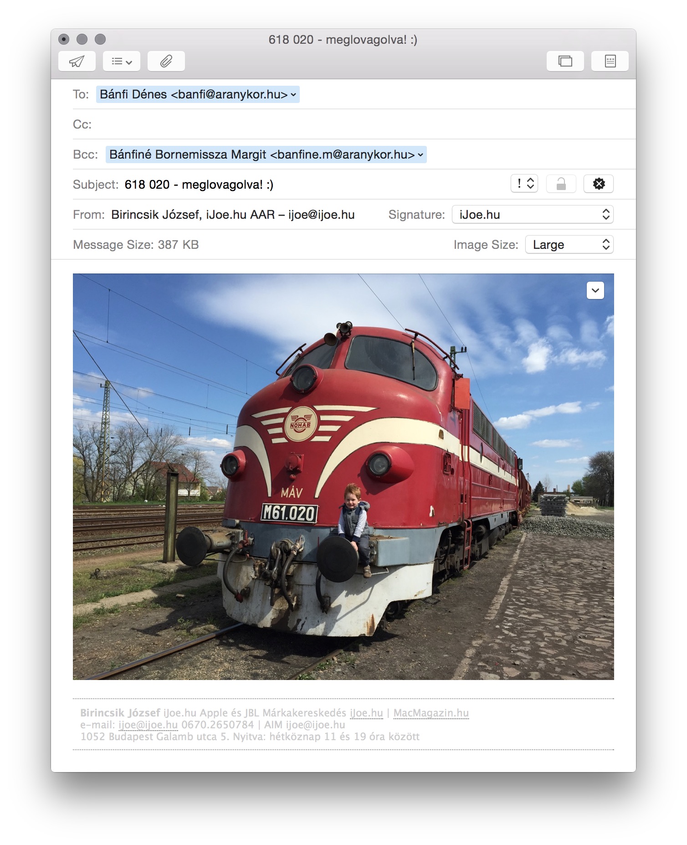Screen dimensions: 687x845
Task: Change Image Size from Large
Action: 569,245
